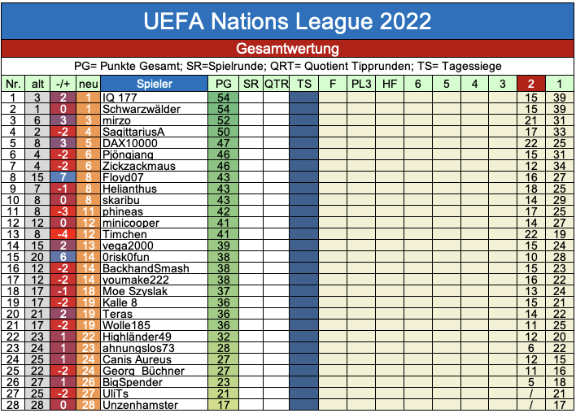Screen dimensions: 576x413
Task: Select the orange "neu" column header
Action: point(89,85)
